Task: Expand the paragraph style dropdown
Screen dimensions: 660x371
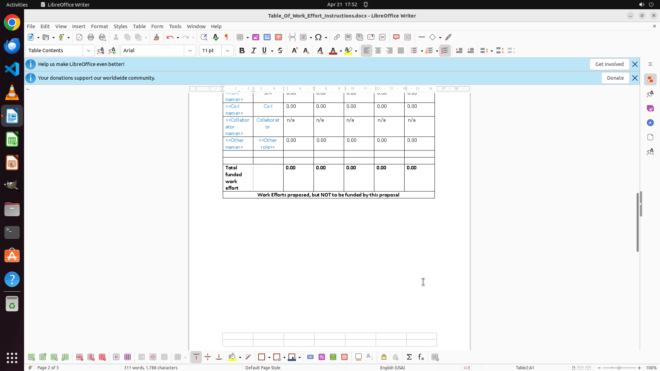Action: (x=89, y=50)
